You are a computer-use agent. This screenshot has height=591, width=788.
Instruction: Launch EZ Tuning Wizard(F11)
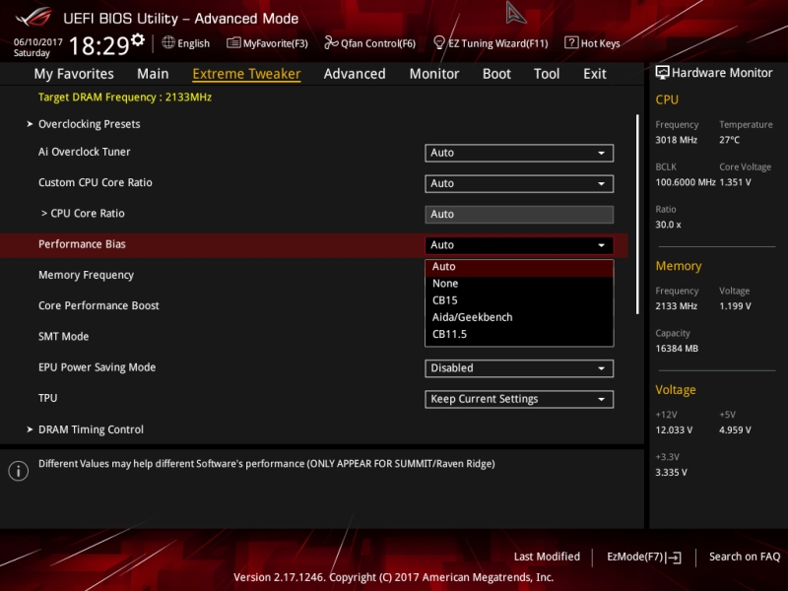tap(491, 43)
